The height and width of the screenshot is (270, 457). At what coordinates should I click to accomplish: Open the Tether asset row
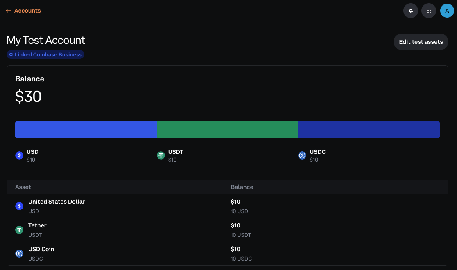(x=123, y=229)
